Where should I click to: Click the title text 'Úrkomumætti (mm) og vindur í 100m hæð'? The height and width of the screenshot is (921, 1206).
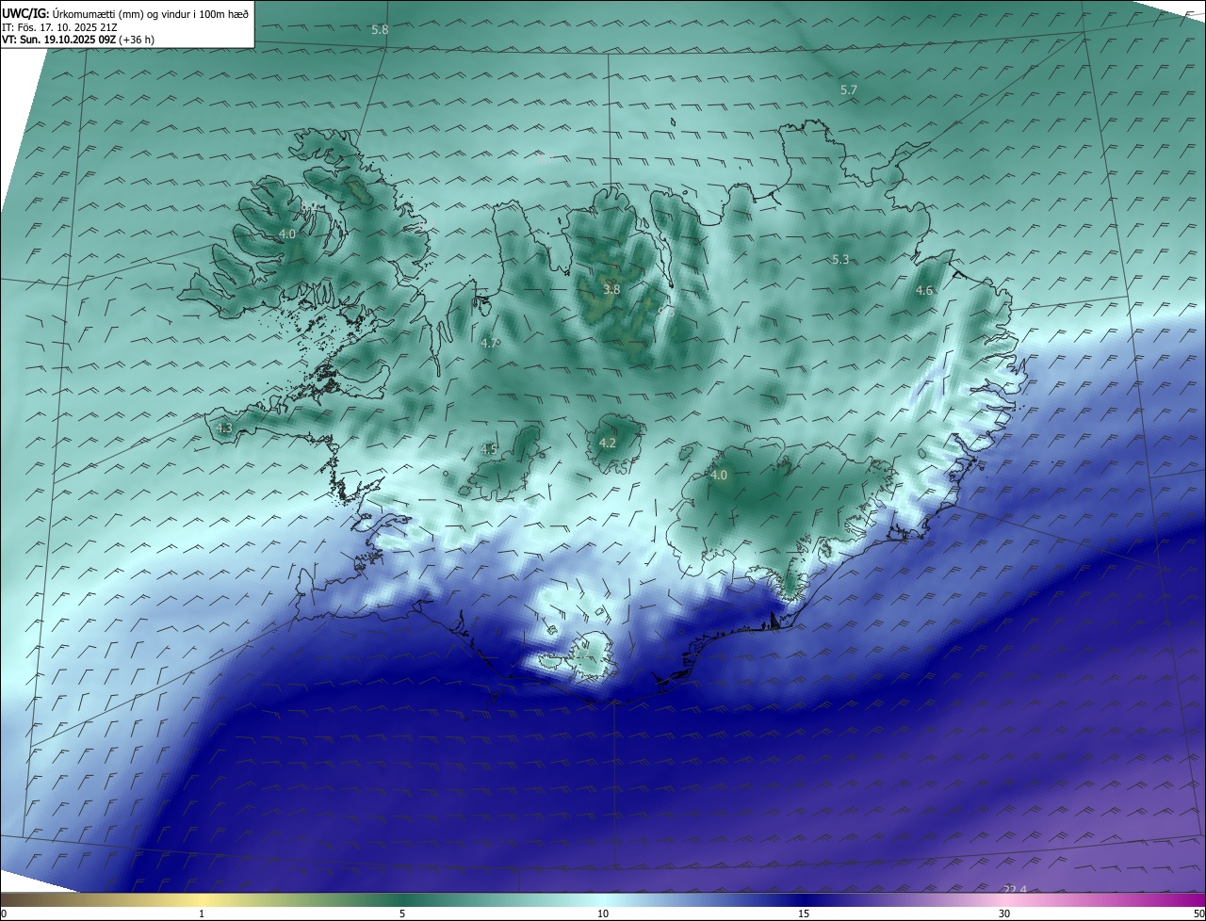[150, 13]
